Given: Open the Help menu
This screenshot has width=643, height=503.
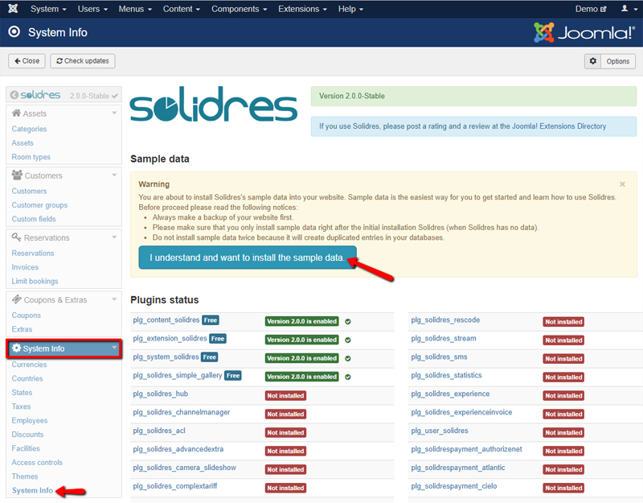Looking at the screenshot, I should point(350,9).
